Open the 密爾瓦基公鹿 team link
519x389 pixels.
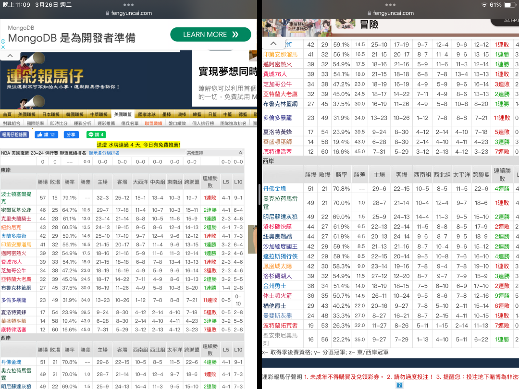[16, 210]
